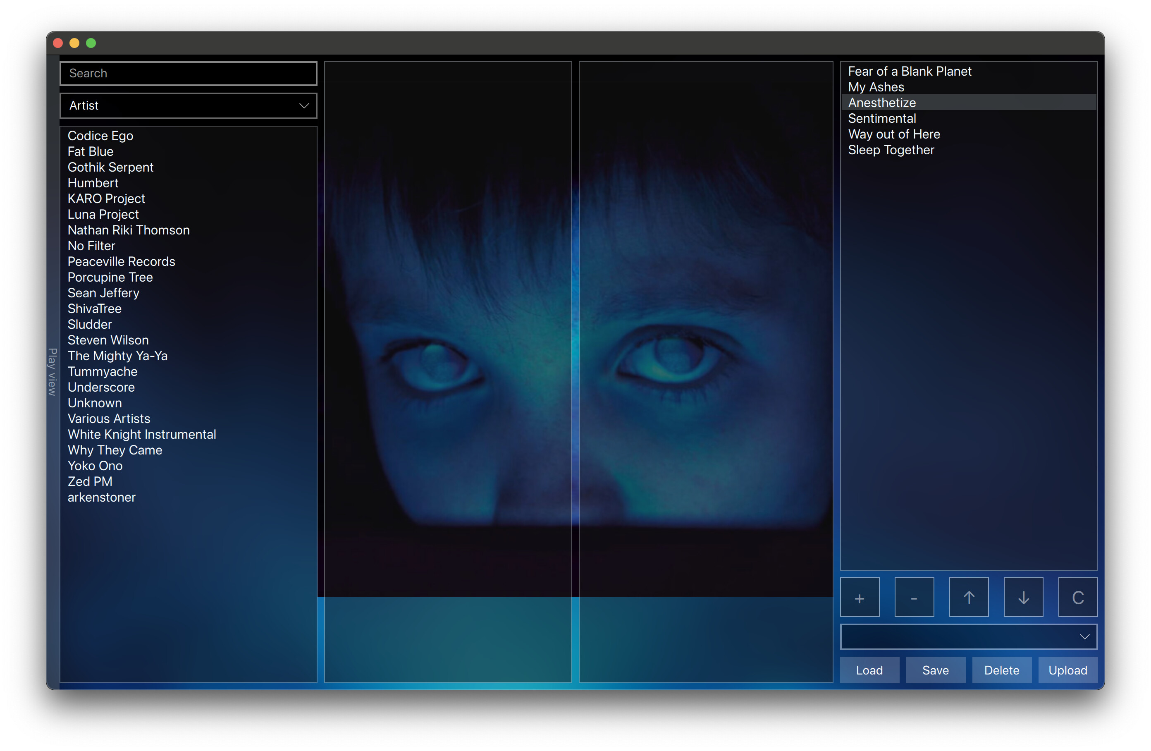Click the Delete playlist button

(1001, 670)
